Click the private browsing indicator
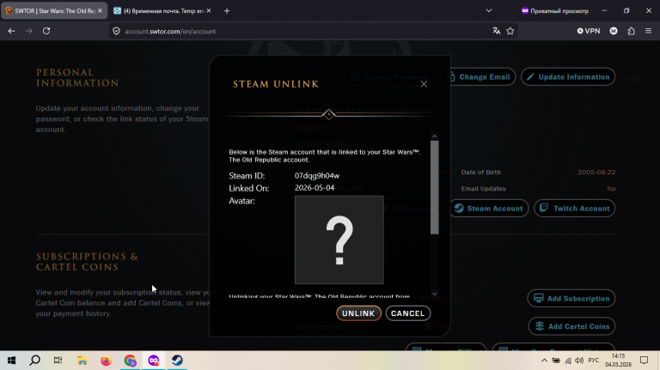 (x=555, y=11)
